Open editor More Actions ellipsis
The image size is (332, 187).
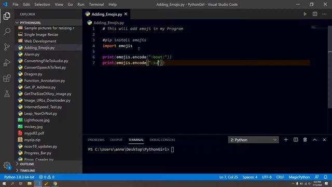click(324, 14)
